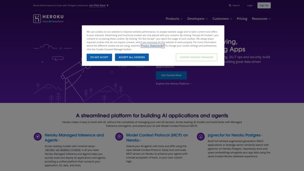Expand the Developers menu
The image size is (304, 171).
pos(197,19)
